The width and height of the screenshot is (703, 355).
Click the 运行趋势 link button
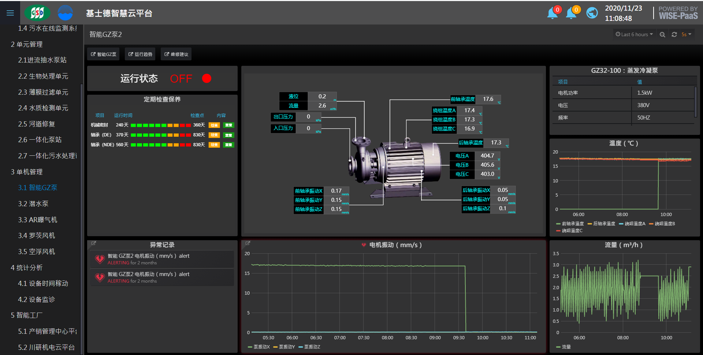click(x=140, y=54)
